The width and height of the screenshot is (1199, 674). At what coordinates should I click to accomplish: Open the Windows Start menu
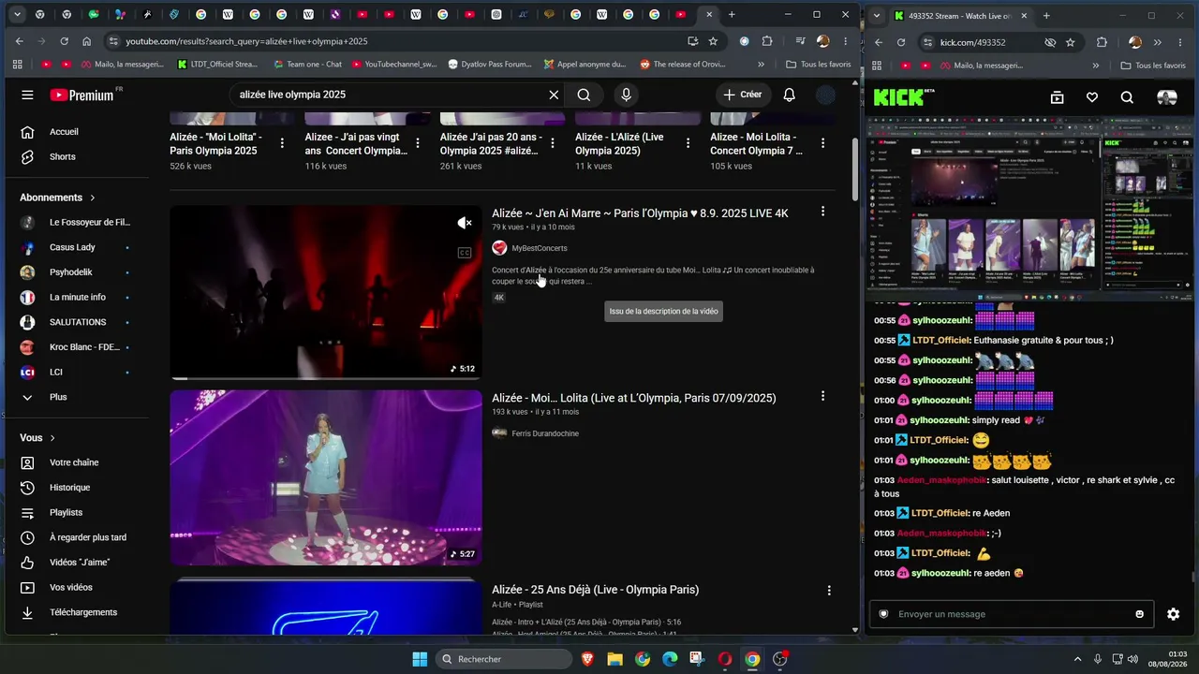click(x=420, y=659)
